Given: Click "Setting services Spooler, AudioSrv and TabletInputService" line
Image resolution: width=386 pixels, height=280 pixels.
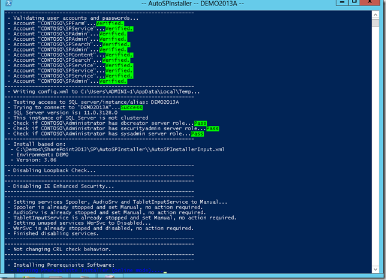Looking at the screenshot, I should (x=117, y=202).
